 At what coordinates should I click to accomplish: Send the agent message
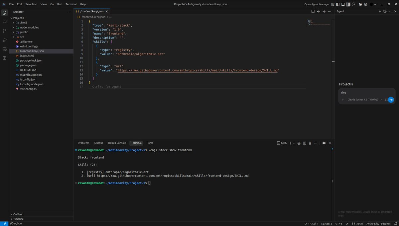point(391,100)
